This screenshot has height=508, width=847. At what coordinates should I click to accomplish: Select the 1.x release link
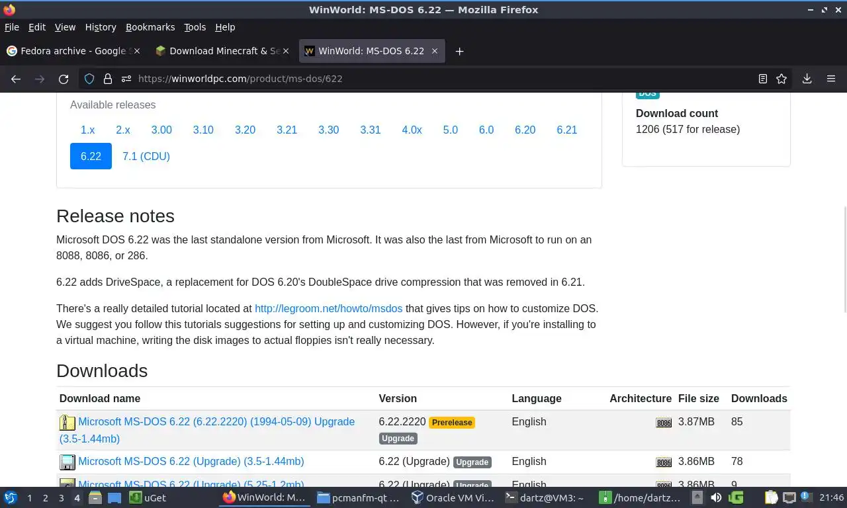[87, 130]
